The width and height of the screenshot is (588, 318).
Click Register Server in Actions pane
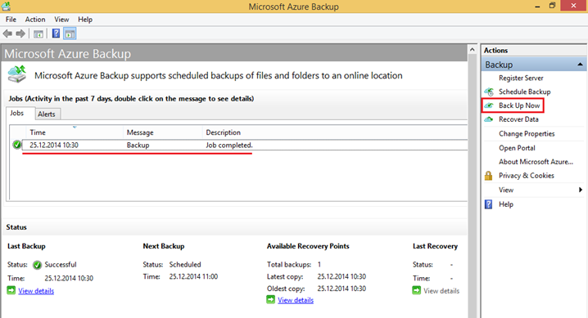click(521, 78)
